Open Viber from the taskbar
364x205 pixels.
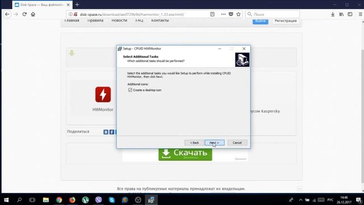[x=98, y=200]
